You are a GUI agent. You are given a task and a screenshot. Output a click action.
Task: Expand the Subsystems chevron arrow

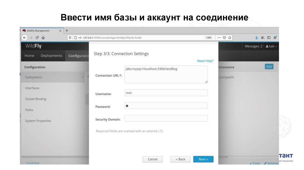tap(83, 77)
